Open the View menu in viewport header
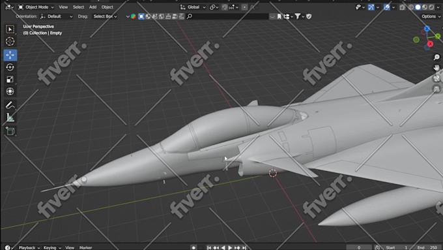443x250 pixels. [63, 7]
